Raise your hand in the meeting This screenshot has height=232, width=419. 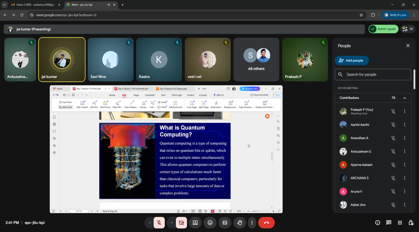[240, 223]
